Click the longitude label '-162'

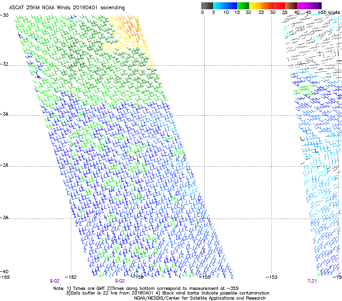(x=71, y=277)
